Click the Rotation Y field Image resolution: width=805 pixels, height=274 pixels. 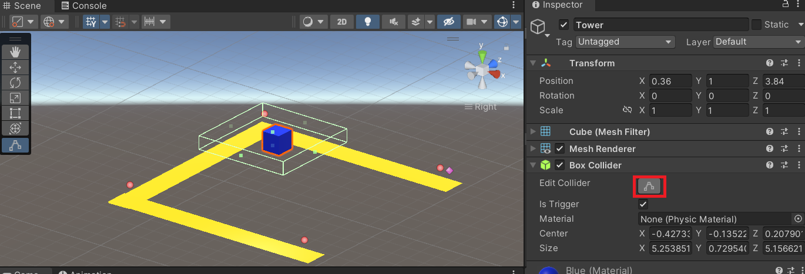pyautogui.click(x=727, y=96)
